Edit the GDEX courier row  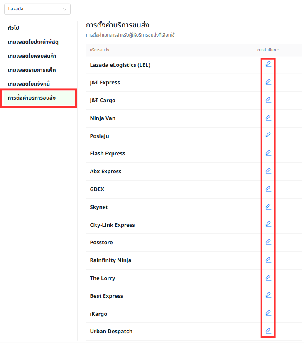pyautogui.click(x=268, y=189)
